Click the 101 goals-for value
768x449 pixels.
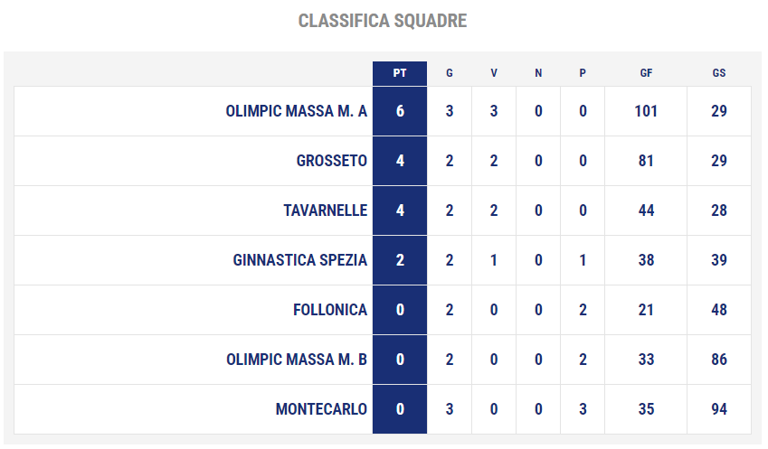pos(646,111)
